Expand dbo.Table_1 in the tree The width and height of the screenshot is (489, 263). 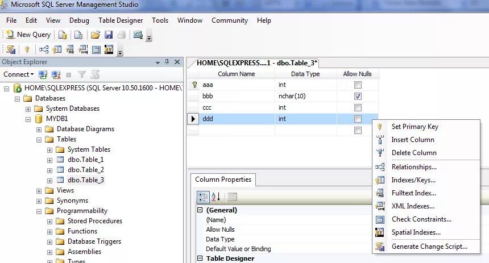[49, 161]
